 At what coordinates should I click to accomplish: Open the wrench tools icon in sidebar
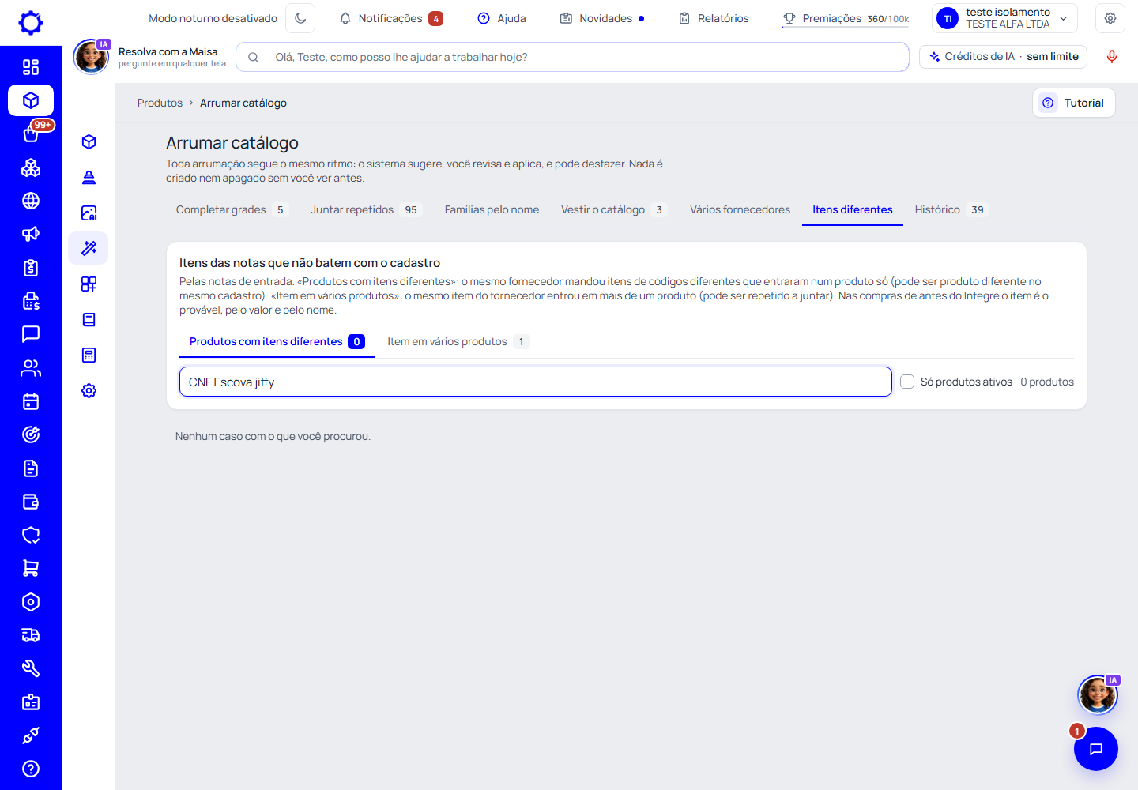pos(31,668)
